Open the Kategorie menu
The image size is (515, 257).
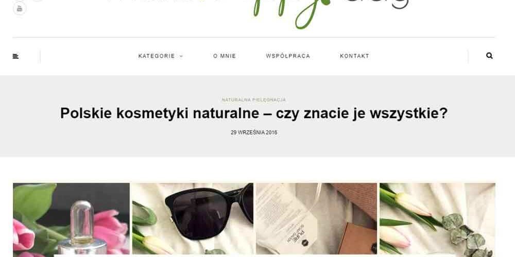[157, 56]
